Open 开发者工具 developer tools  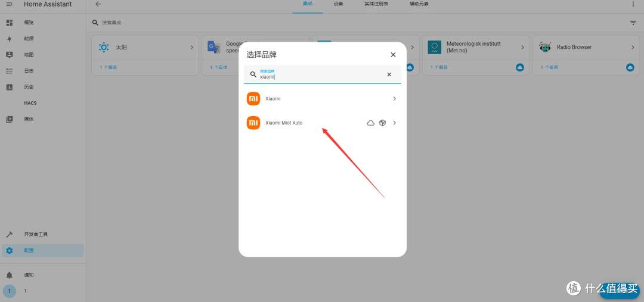coord(43,234)
